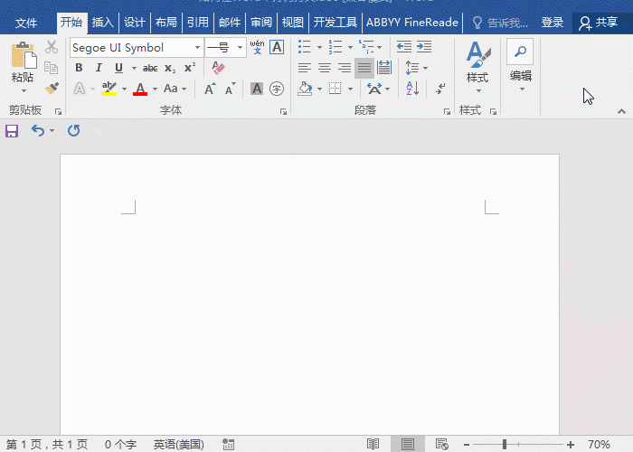The width and height of the screenshot is (633, 452).
Task: Click the 告诉我 search box
Action: [503, 23]
